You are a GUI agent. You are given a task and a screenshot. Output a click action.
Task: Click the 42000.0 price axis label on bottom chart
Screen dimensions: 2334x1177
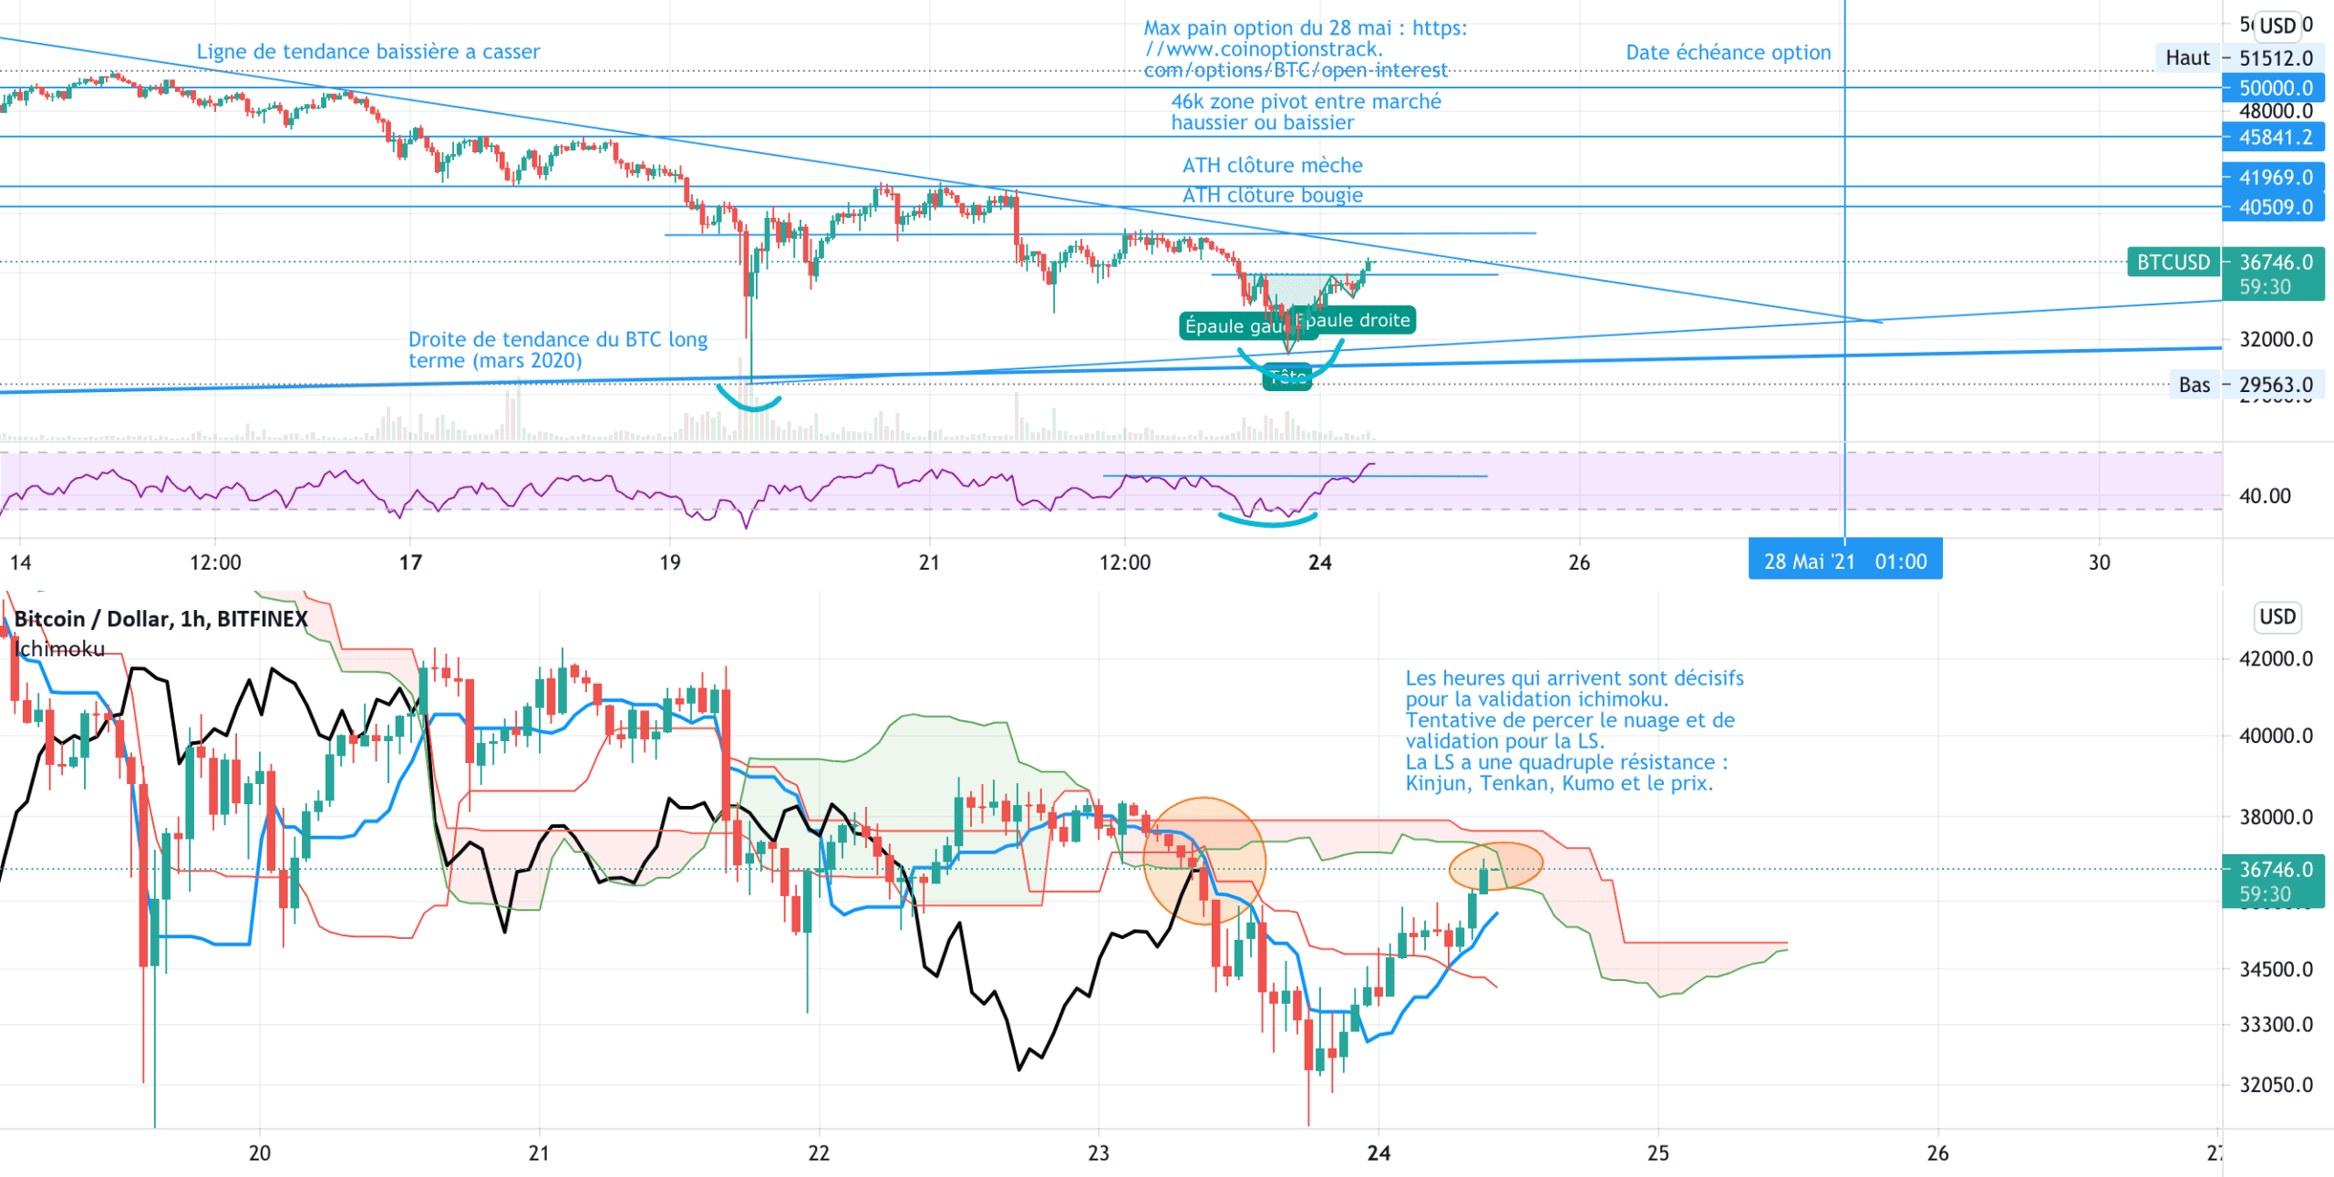[2276, 659]
